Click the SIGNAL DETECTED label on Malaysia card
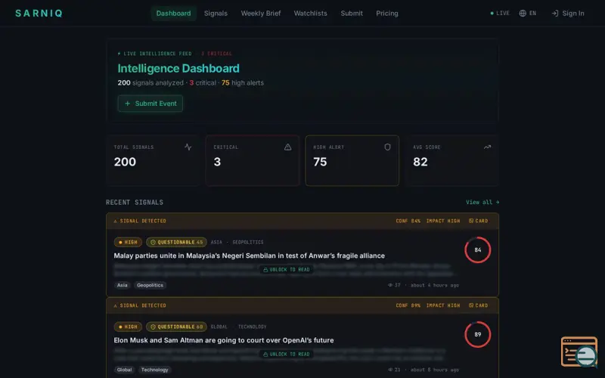The image size is (605, 378). (x=140, y=221)
